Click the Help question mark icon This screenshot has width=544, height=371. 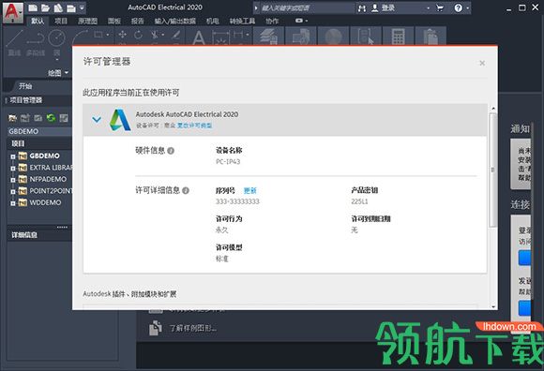click(458, 7)
